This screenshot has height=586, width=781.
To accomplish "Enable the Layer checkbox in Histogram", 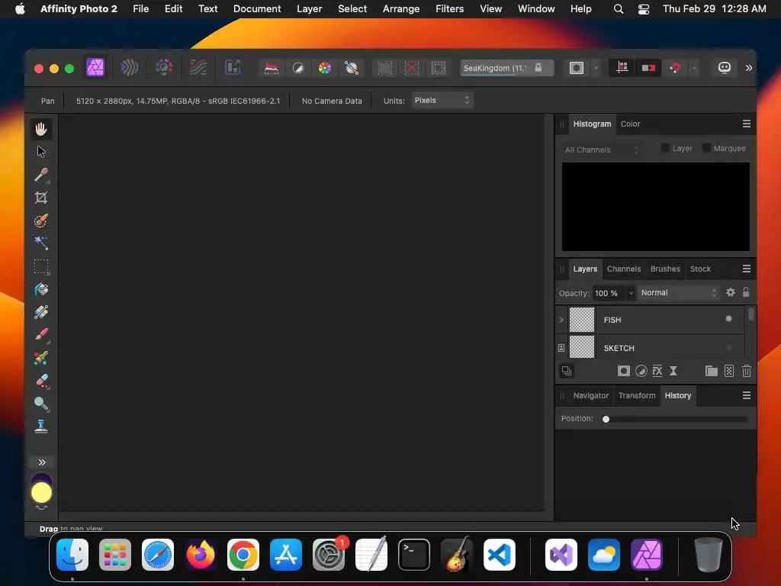I will click(665, 148).
